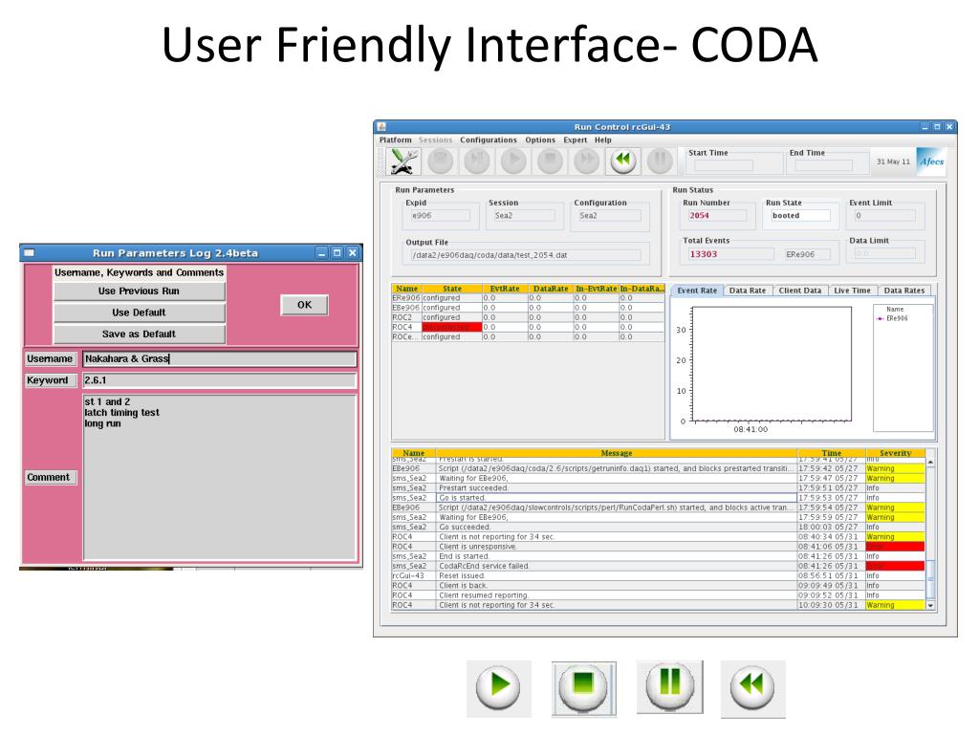Select the 'Go succeeded.' log row
Viewport: 979px width, 734px height.
pos(658,527)
